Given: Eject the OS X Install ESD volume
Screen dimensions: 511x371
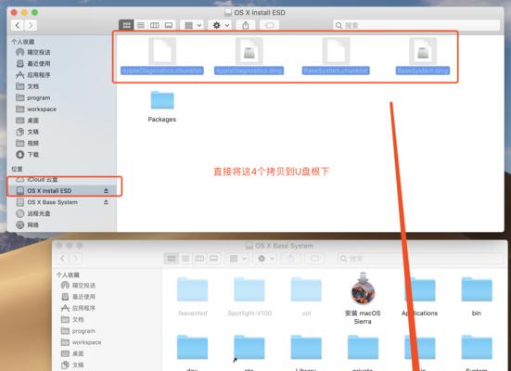Looking at the screenshot, I should pyautogui.click(x=106, y=191).
